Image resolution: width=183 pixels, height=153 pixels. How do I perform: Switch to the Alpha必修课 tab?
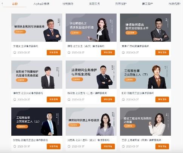pos(42,4)
